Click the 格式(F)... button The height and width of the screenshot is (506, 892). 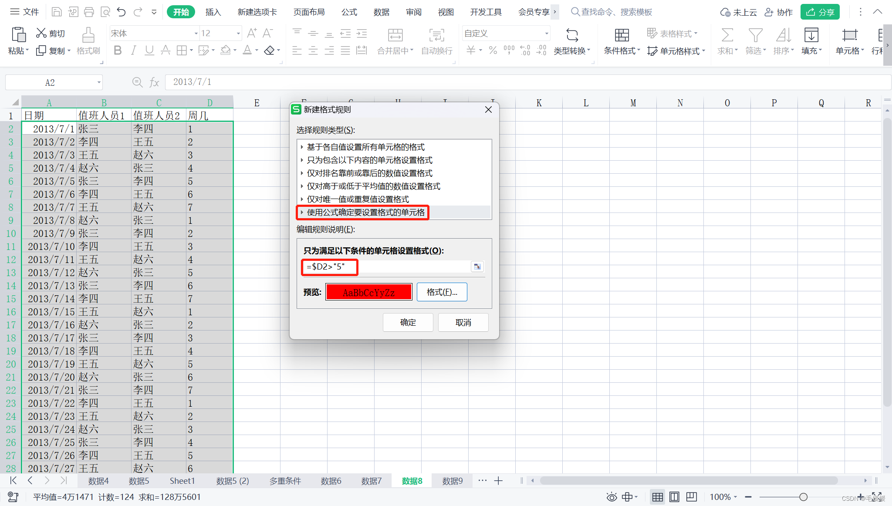pyautogui.click(x=442, y=292)
